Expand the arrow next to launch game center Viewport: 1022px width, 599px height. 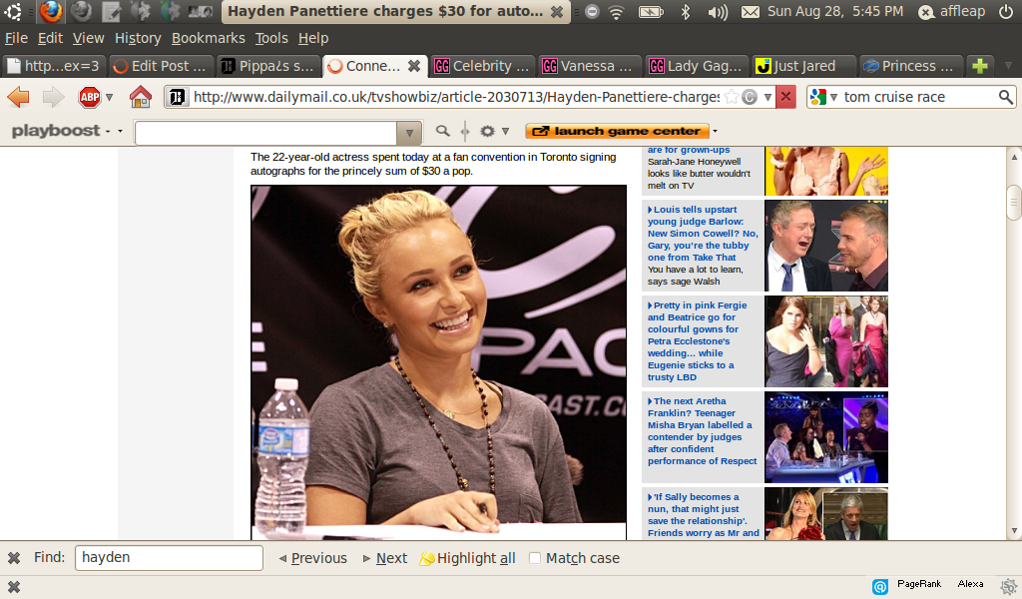(x=715, y=131)
